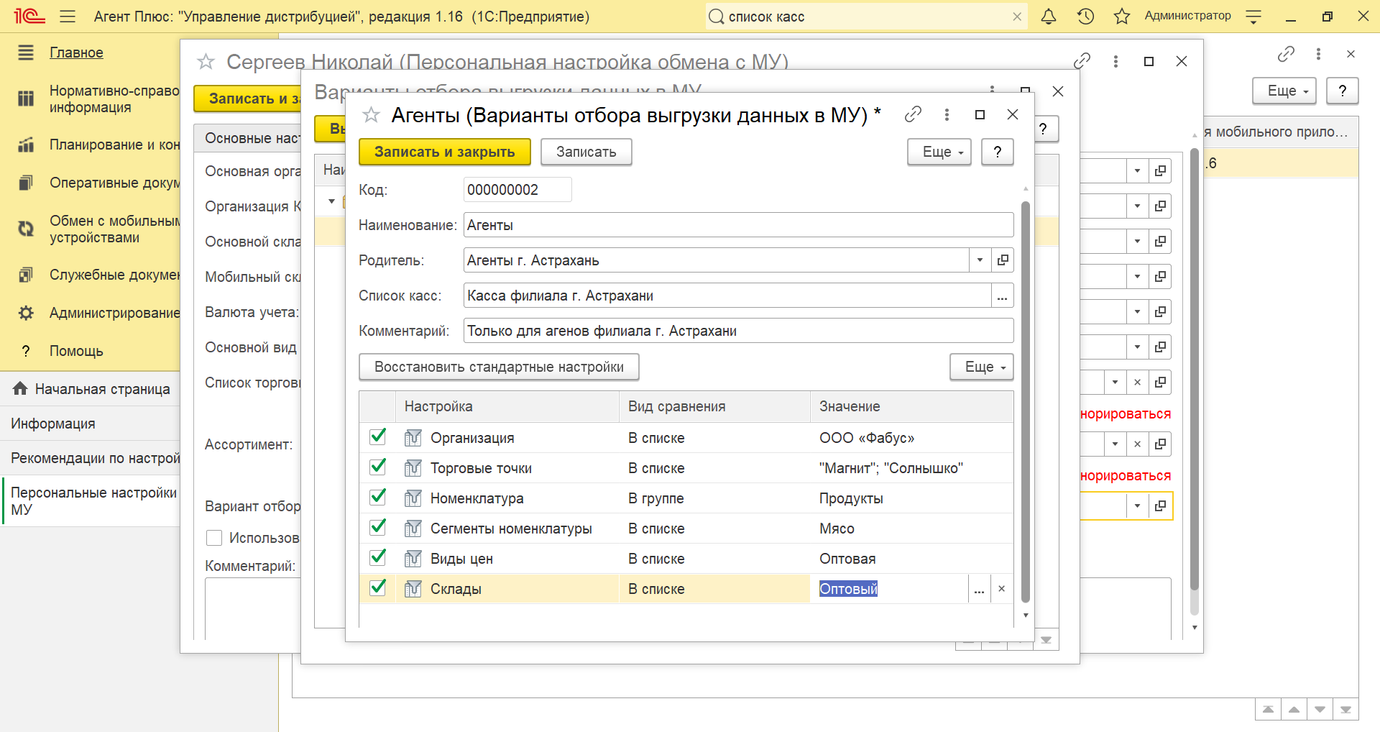Viewport: 1380px width, 732px height.
Task: Open the notifications bell icon
Action: (1049, 17)
